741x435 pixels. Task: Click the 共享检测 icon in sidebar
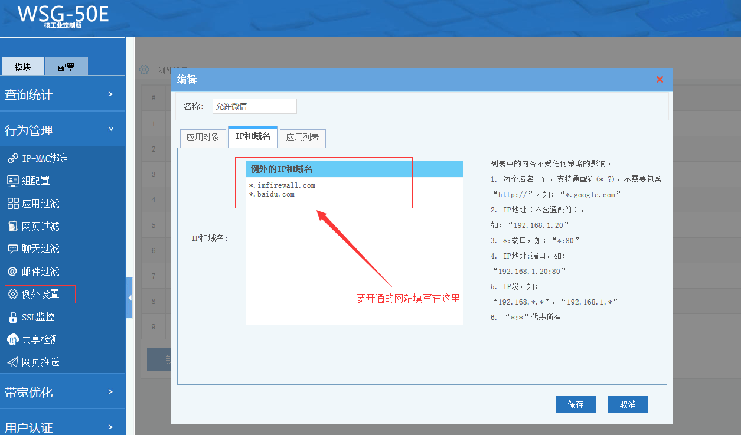[12, 339]
